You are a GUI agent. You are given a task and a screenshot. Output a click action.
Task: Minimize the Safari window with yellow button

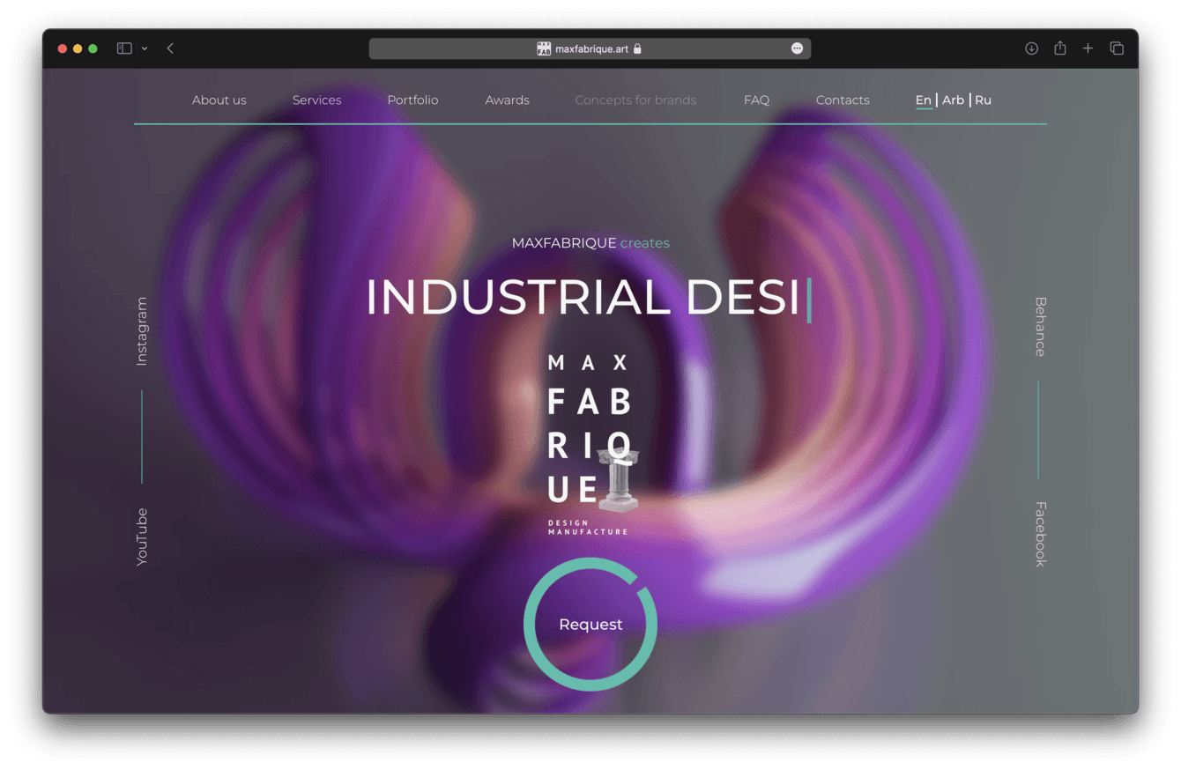[x=78, y=48]
